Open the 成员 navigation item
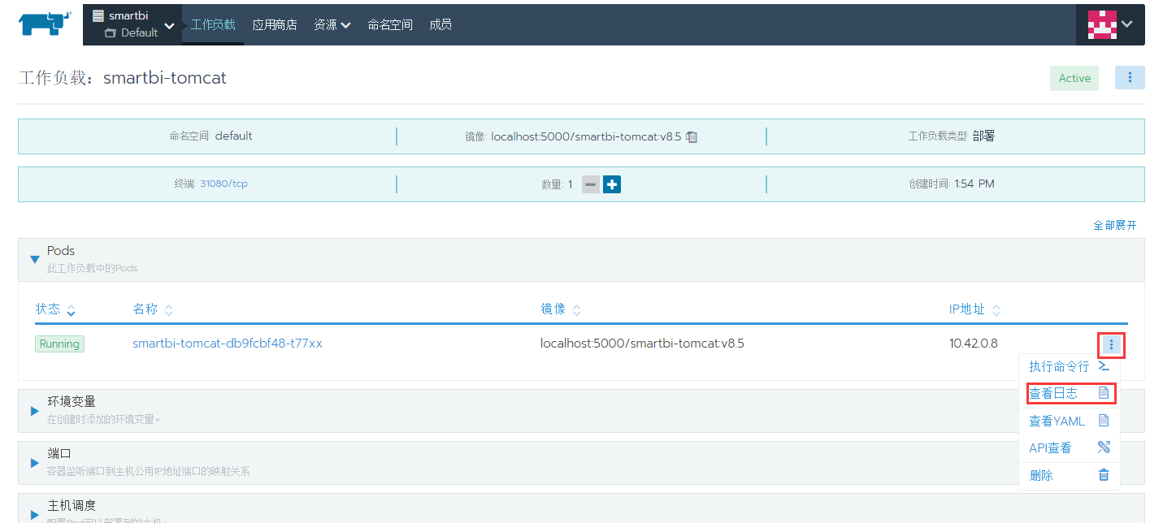Image resolution: width=1176 pixels, height=523 pixels. 440,24
